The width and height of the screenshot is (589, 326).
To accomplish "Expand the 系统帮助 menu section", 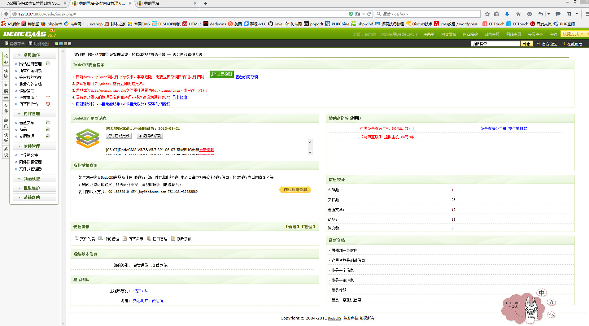I will tap(35, 197).
